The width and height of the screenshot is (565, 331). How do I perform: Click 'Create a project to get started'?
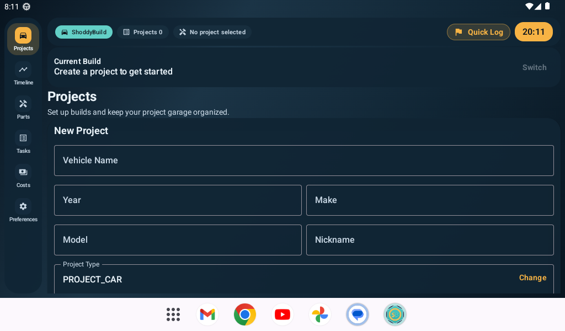[113, 71]
